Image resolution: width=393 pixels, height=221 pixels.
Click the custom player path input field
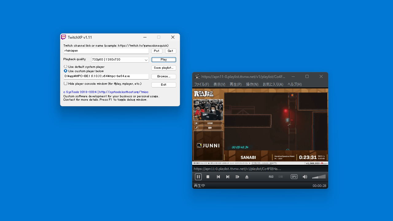pyautogui.click(x=106, y=76)
